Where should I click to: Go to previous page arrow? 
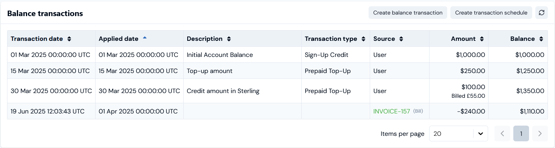tap(502, 133)
